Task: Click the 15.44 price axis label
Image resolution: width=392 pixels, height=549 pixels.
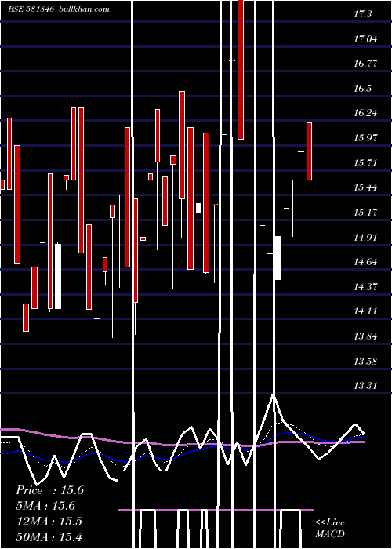Action: pyautogui.click(x=365, y=187)
